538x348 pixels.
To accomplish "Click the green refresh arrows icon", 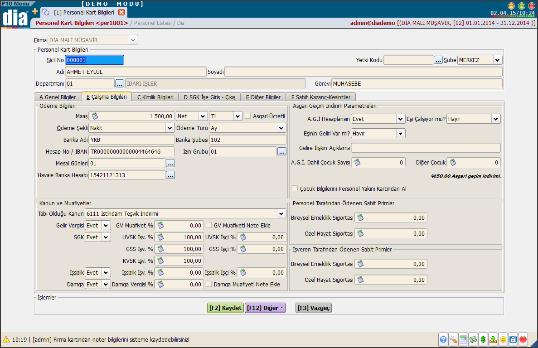I will pyautogui.click(x=473, y=339).
